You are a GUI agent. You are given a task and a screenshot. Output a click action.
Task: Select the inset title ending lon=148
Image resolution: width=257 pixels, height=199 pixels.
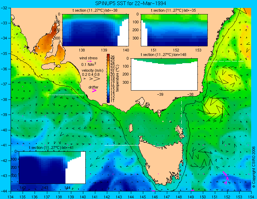coord(163,55)
